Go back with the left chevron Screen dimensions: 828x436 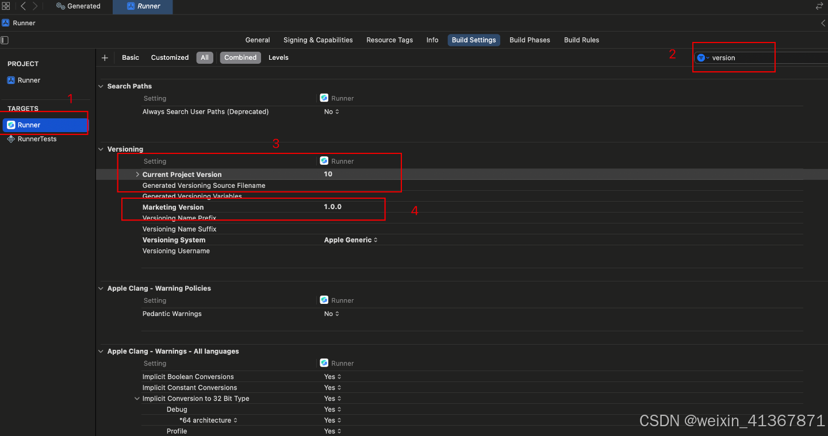(x=23, y=6)
